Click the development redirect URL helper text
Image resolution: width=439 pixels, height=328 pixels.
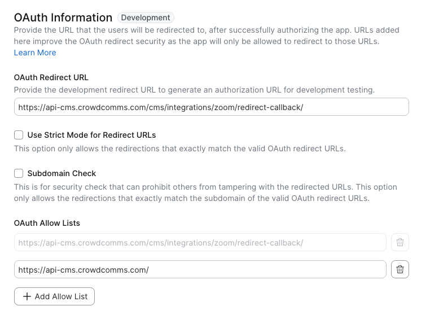click(194, 90)
